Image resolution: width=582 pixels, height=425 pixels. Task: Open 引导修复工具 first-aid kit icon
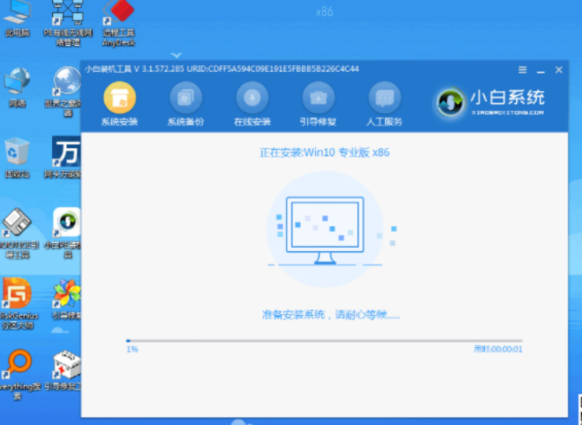point(64,370)
